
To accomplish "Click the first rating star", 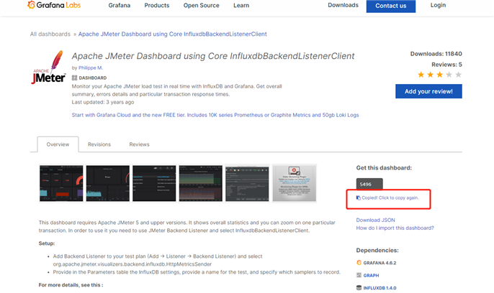I will (421, 75).
